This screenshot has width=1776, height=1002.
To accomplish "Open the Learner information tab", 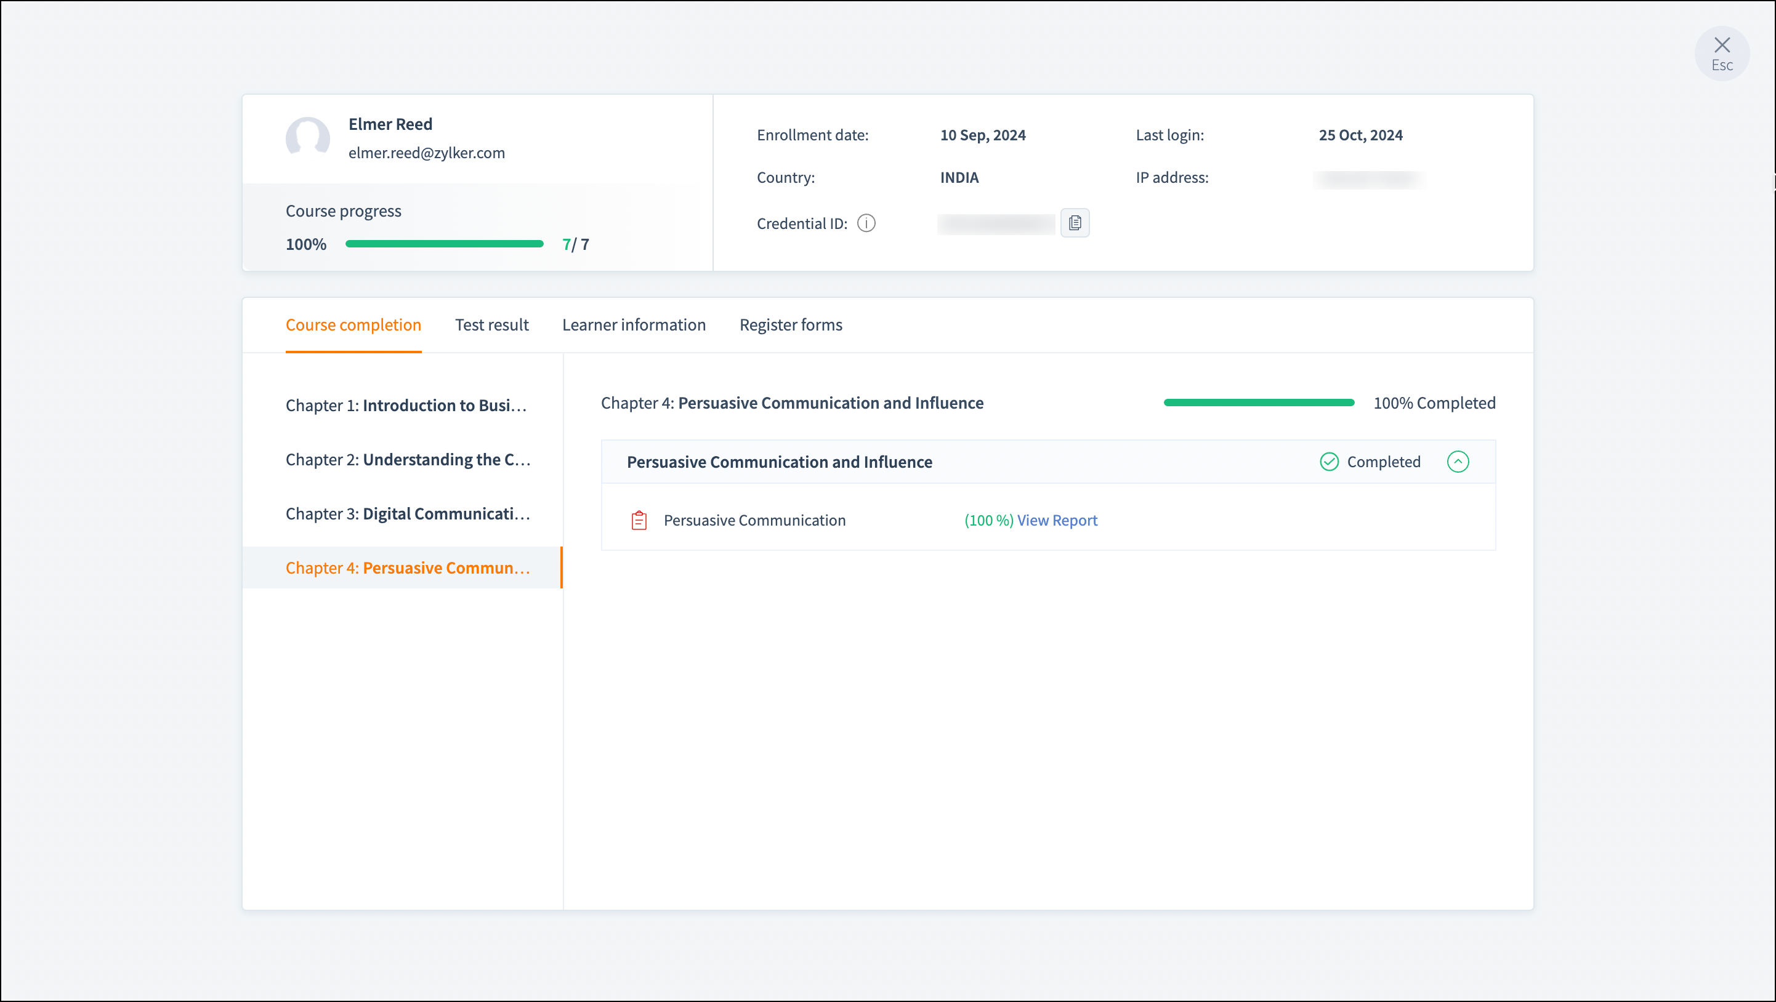I will point(634,324).
